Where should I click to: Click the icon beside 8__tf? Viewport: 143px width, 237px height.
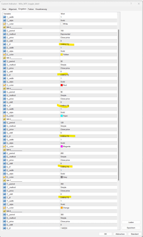5,228
